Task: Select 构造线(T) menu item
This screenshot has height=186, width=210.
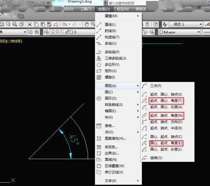Action: point(118,37)
